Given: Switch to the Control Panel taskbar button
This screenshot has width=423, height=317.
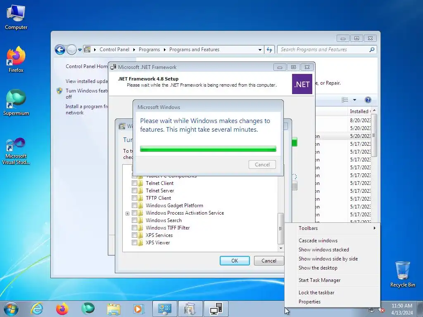Looking at the screenshot, I should (x=165, y=309).
